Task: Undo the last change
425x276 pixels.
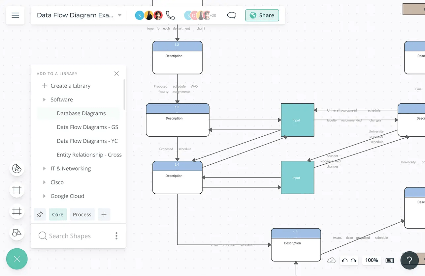Action: click(x=344, y=260)
